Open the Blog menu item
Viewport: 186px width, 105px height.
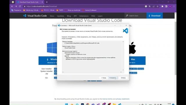click(69, 16)
